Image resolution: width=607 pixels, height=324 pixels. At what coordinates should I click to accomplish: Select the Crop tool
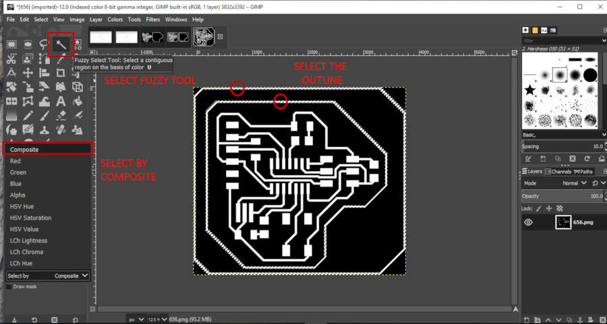point(61,73)
